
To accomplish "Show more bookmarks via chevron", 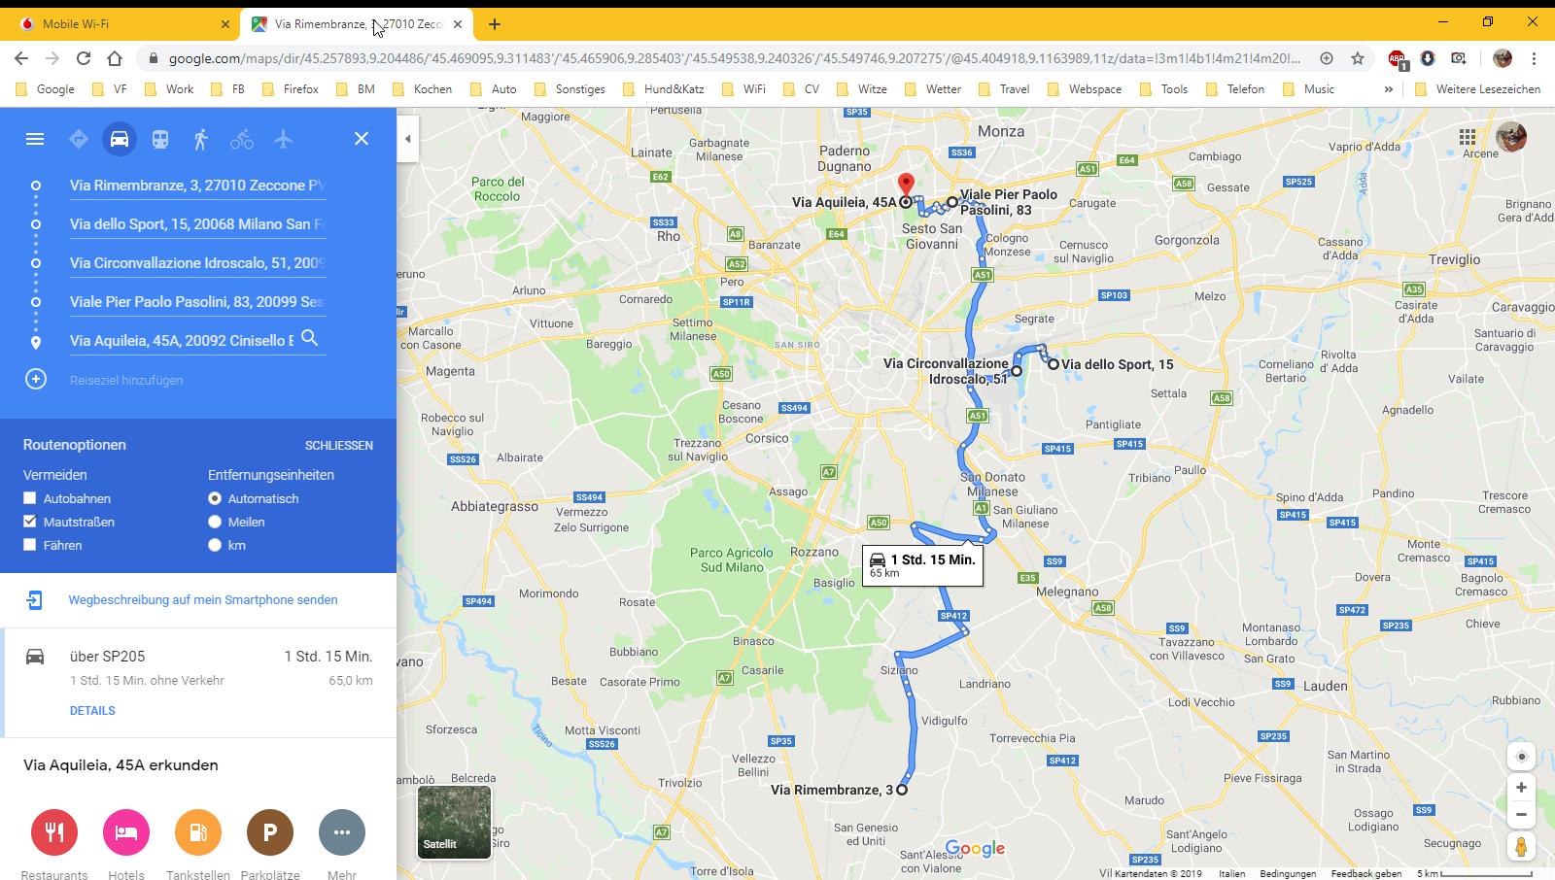I will [1388, 89].
